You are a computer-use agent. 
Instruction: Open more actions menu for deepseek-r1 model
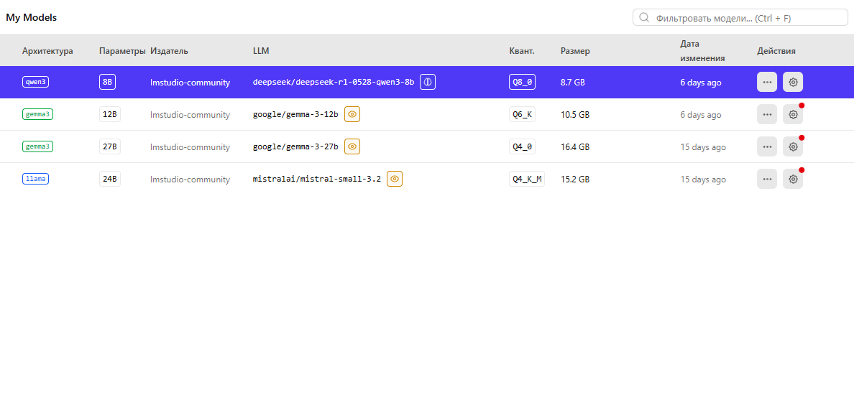[767, 82]
